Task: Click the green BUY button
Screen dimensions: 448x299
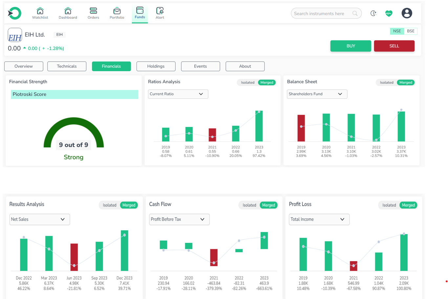Action: 351,46
